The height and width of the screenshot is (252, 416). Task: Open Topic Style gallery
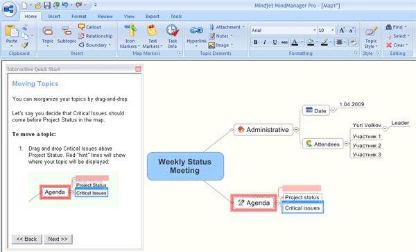371,37
